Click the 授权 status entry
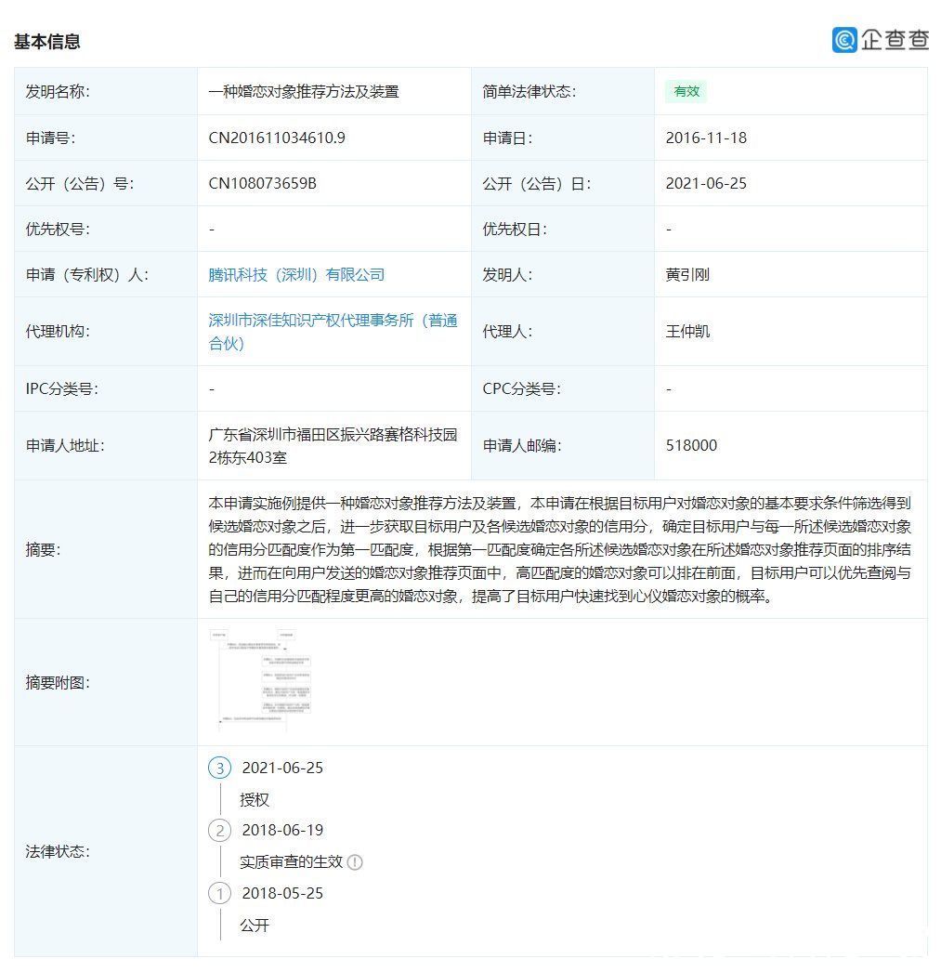 [x=254, y=800]
